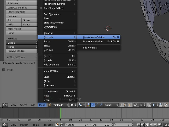Click the Offset Edge Slide button

pos(22,12)
